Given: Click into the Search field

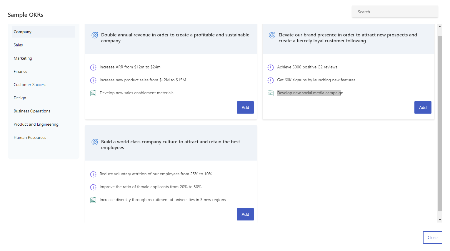Looking at the screenshot, I should [x=395, y=12].
